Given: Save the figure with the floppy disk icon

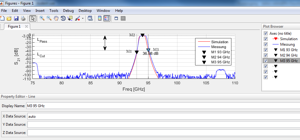Looking at the screenshot, I should point(16,18).
